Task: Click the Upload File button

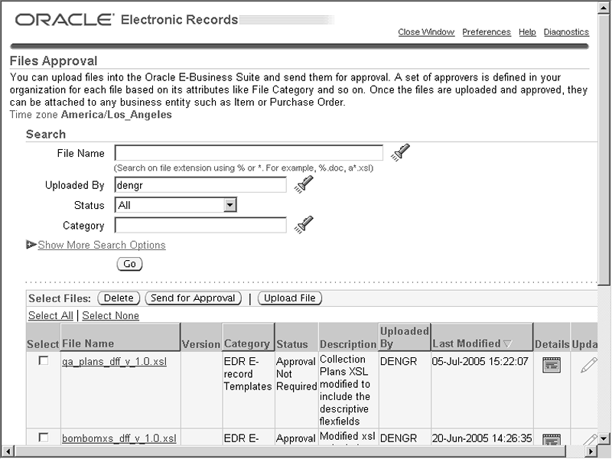Action: [x=290, y=298]
